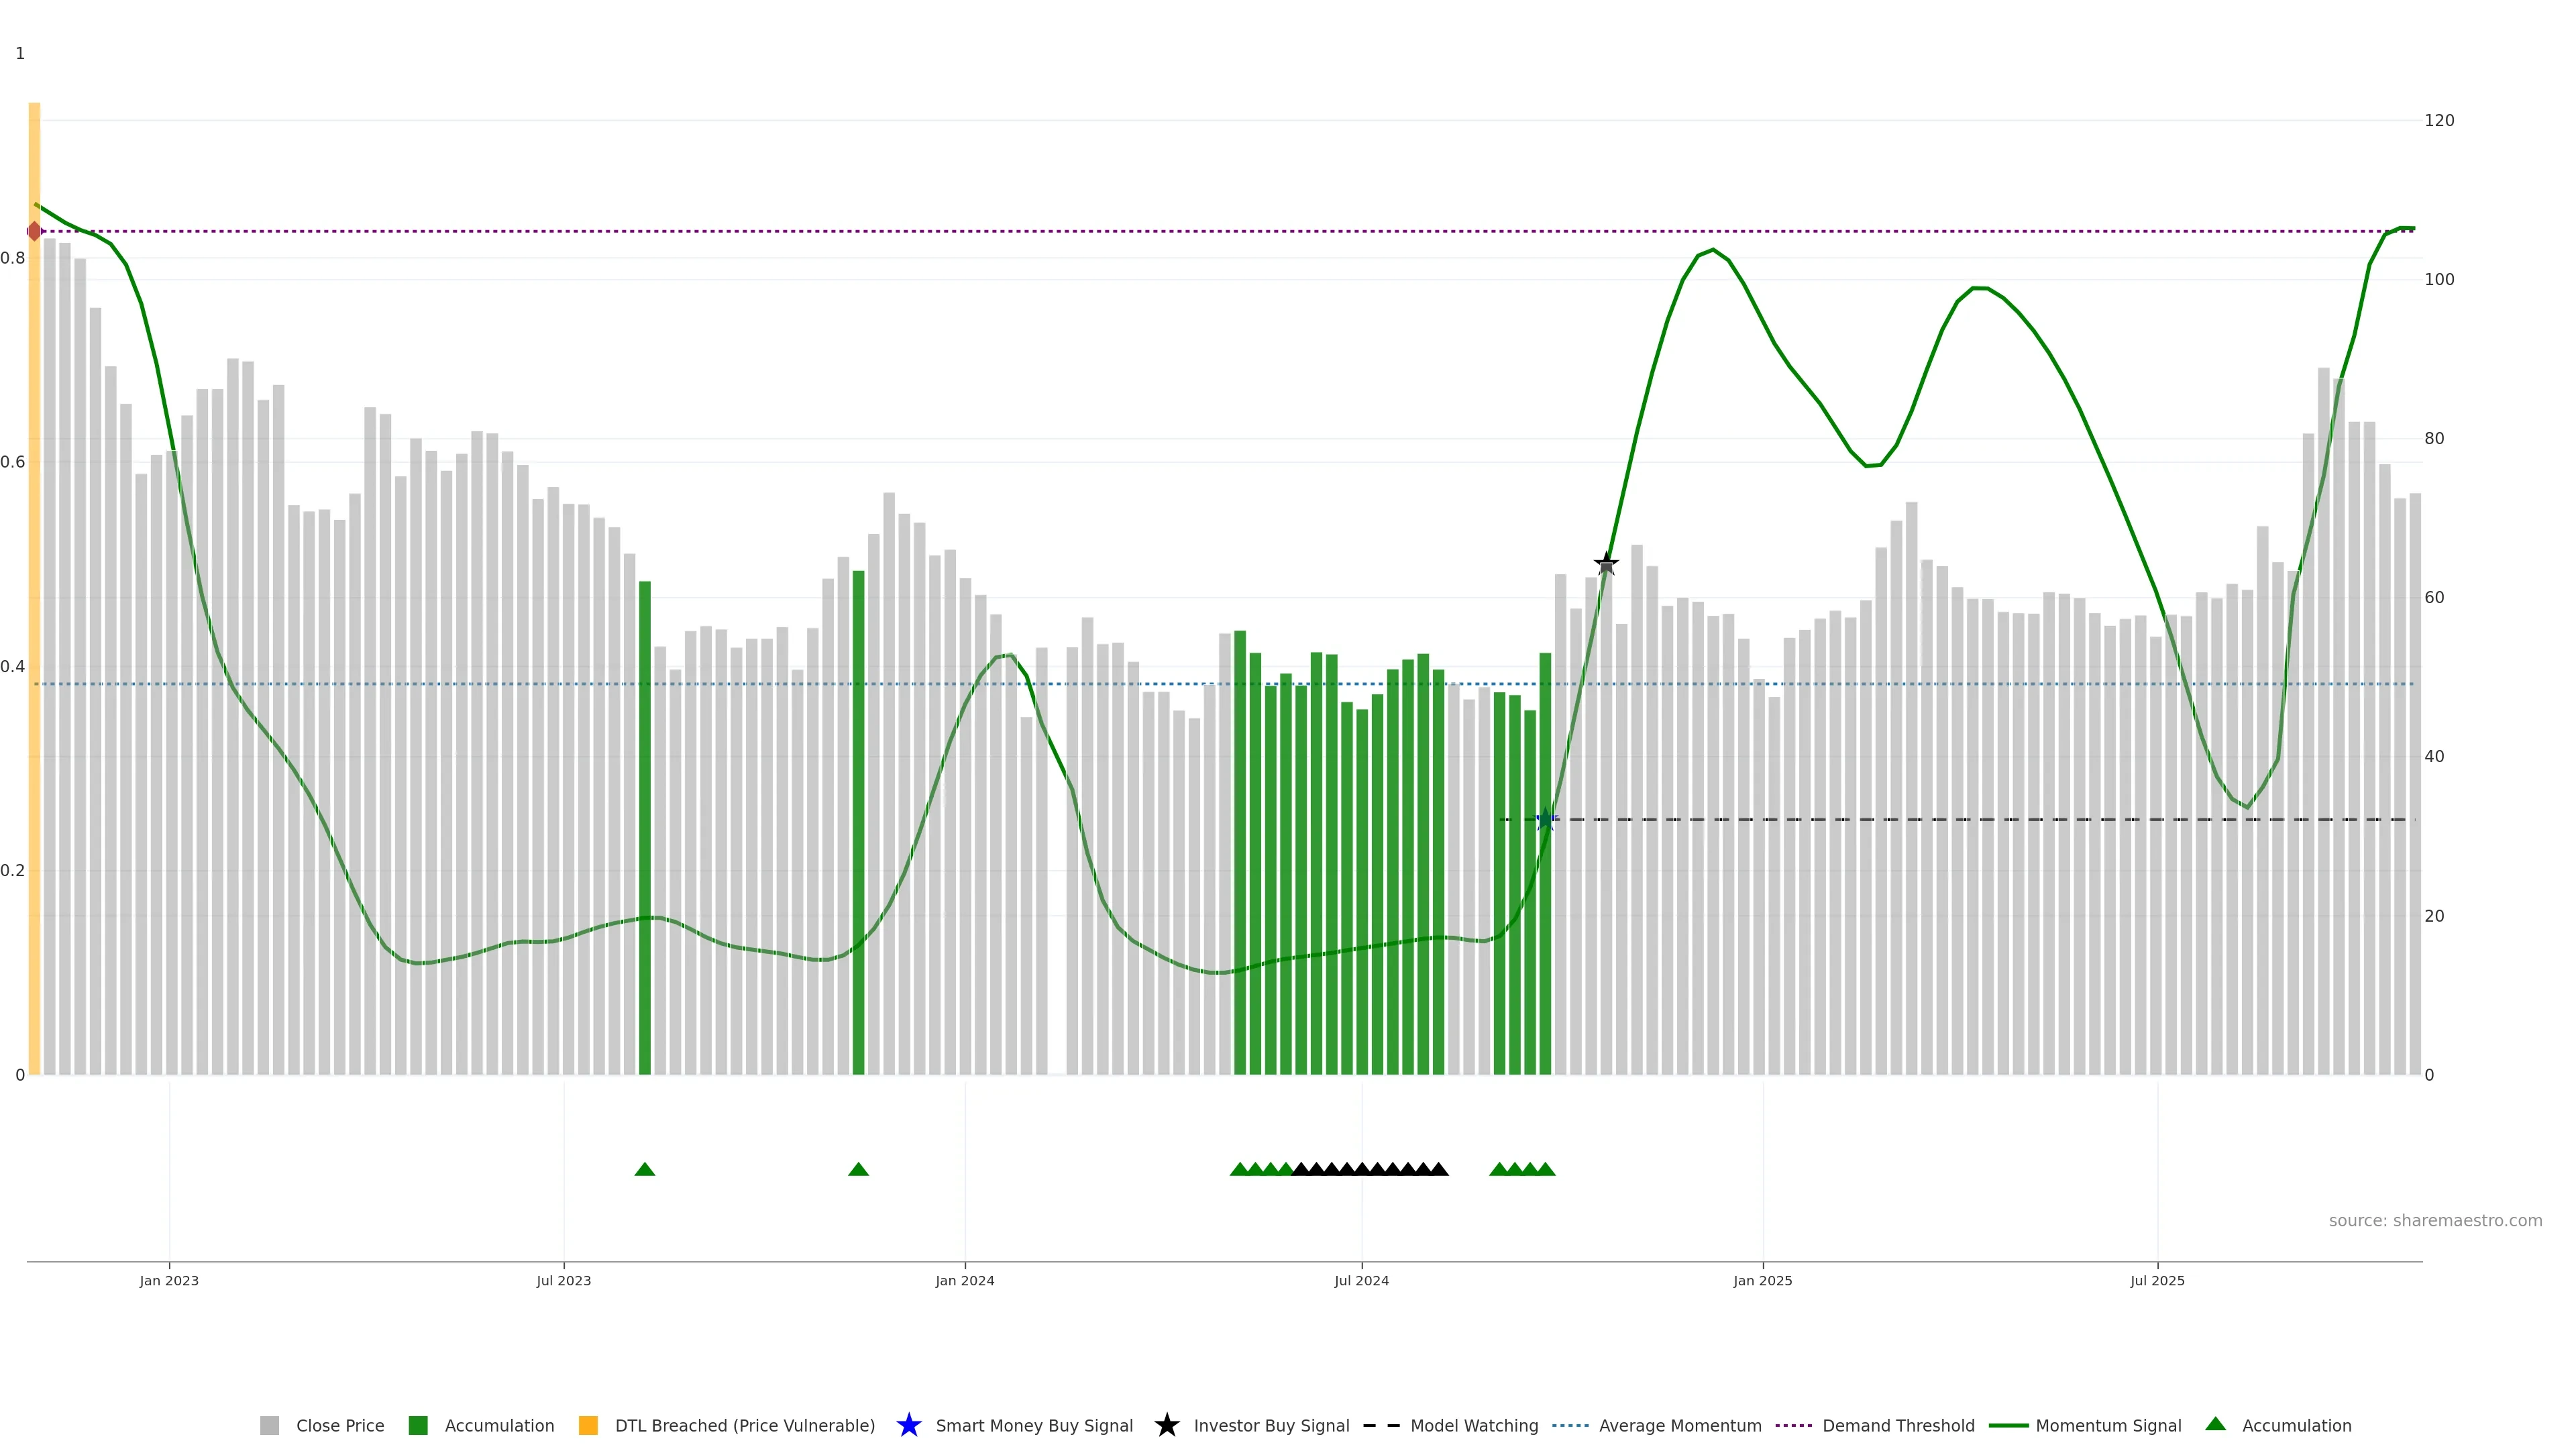Click the blue Smart Money Buy star marker
Image resolution: width=2576 pixels, height=1449 pixels.
tap(1545, 820)
